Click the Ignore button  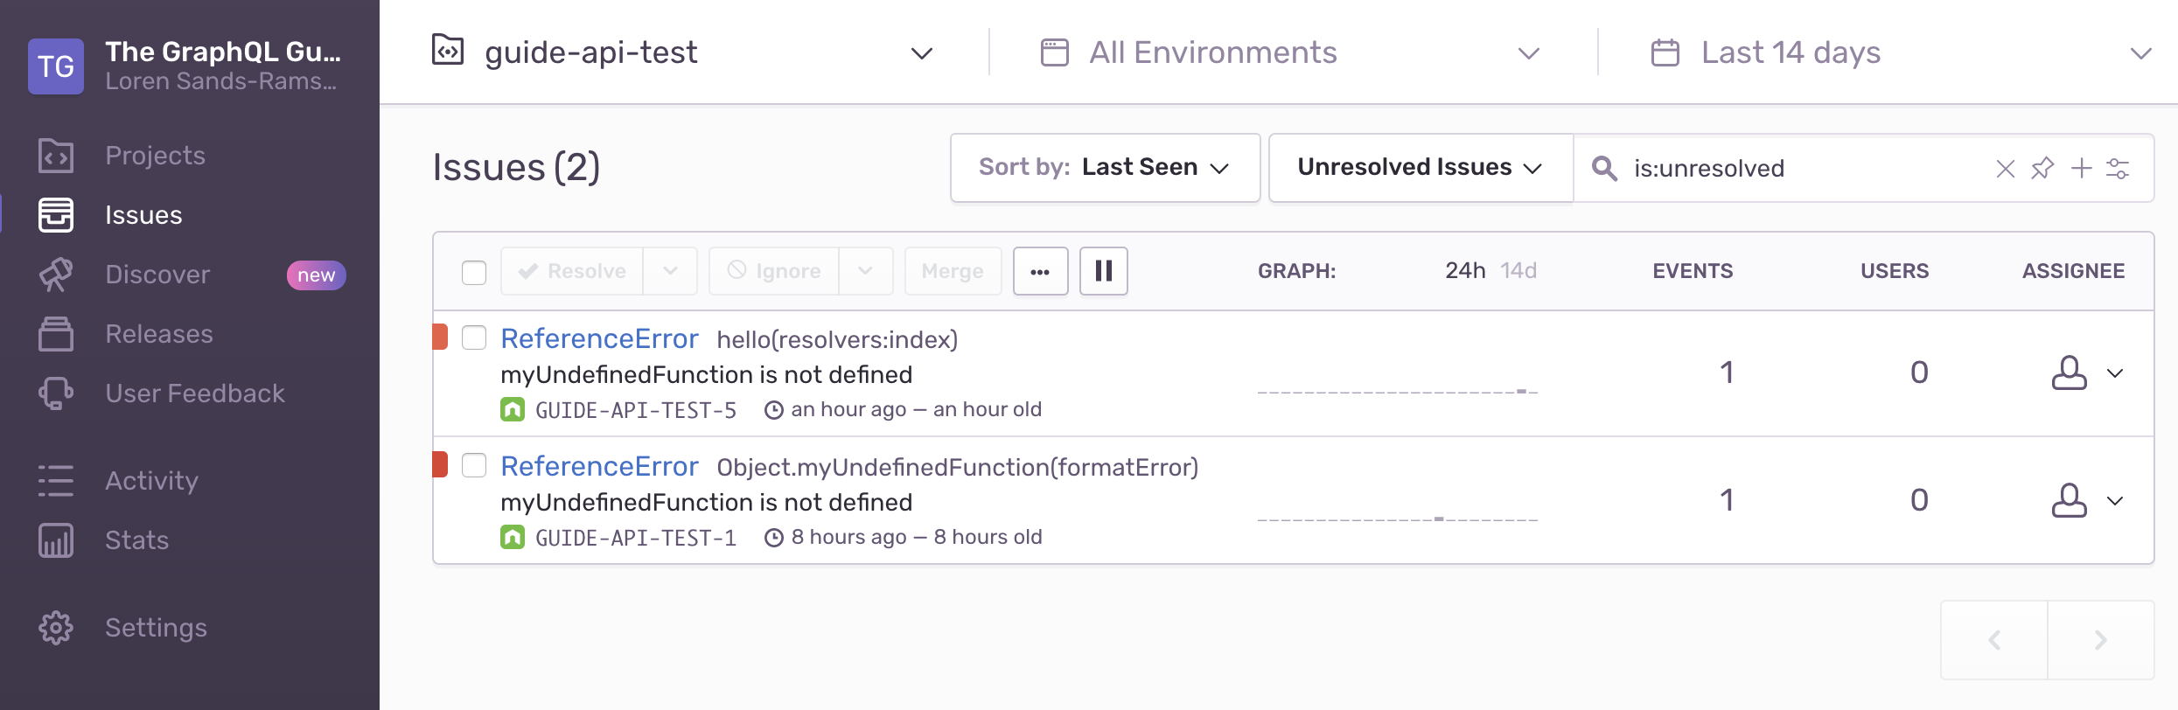point(774,271)
